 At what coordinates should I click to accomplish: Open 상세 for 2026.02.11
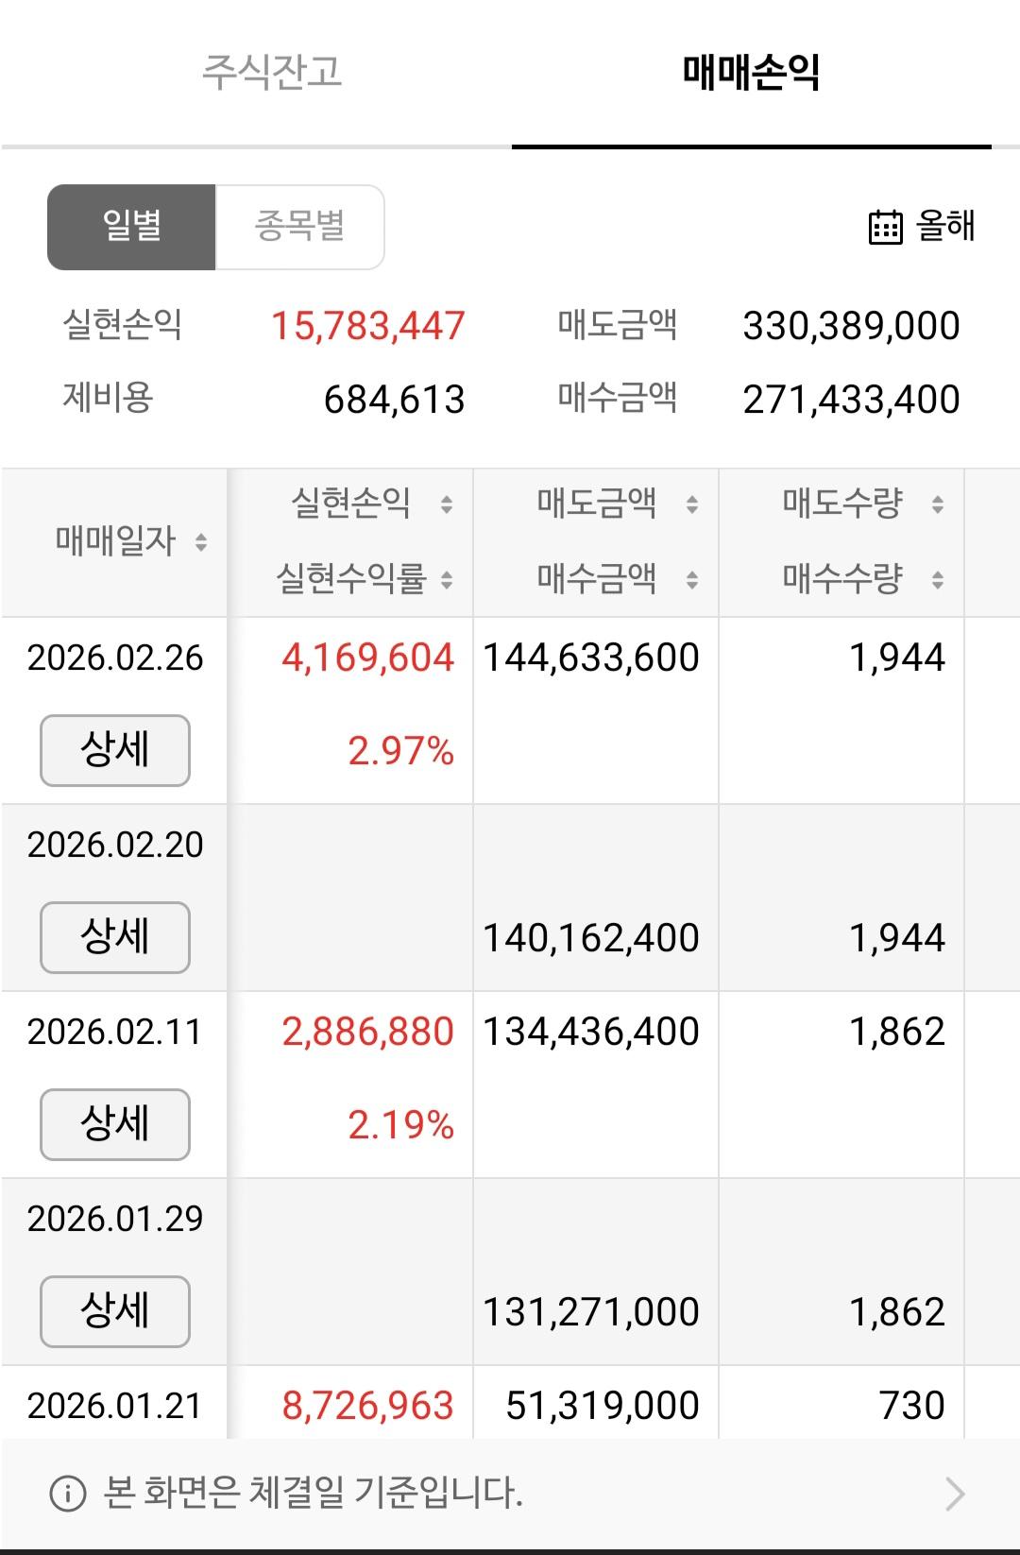(115, 1124)
